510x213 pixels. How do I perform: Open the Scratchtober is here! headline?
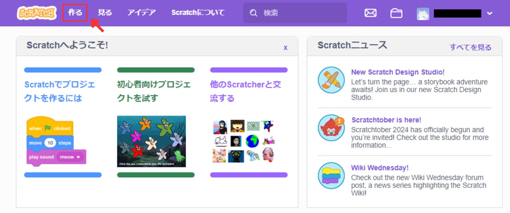(x=386, y=120)
